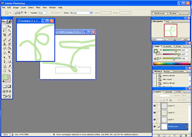Select the Clone Stamp tool
The width and height of the screenshot is (192, 137).
point(5,44)
